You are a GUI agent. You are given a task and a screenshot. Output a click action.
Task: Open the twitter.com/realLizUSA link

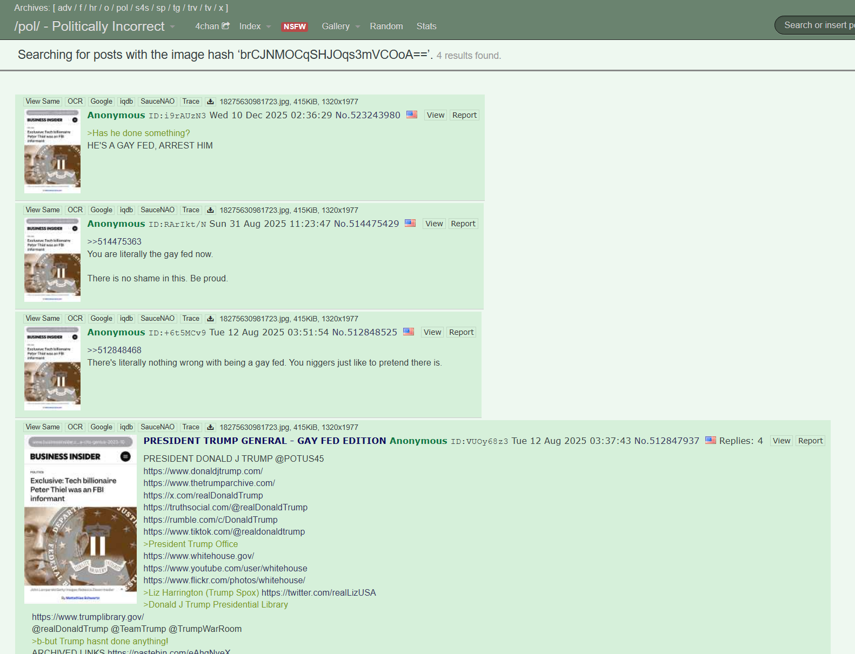coord(319,592)
